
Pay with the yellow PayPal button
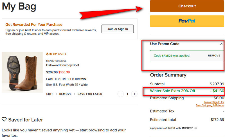tap(187, 21)
